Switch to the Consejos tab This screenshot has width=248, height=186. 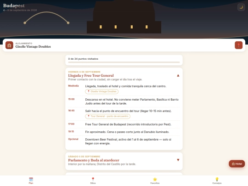[217, 180]
